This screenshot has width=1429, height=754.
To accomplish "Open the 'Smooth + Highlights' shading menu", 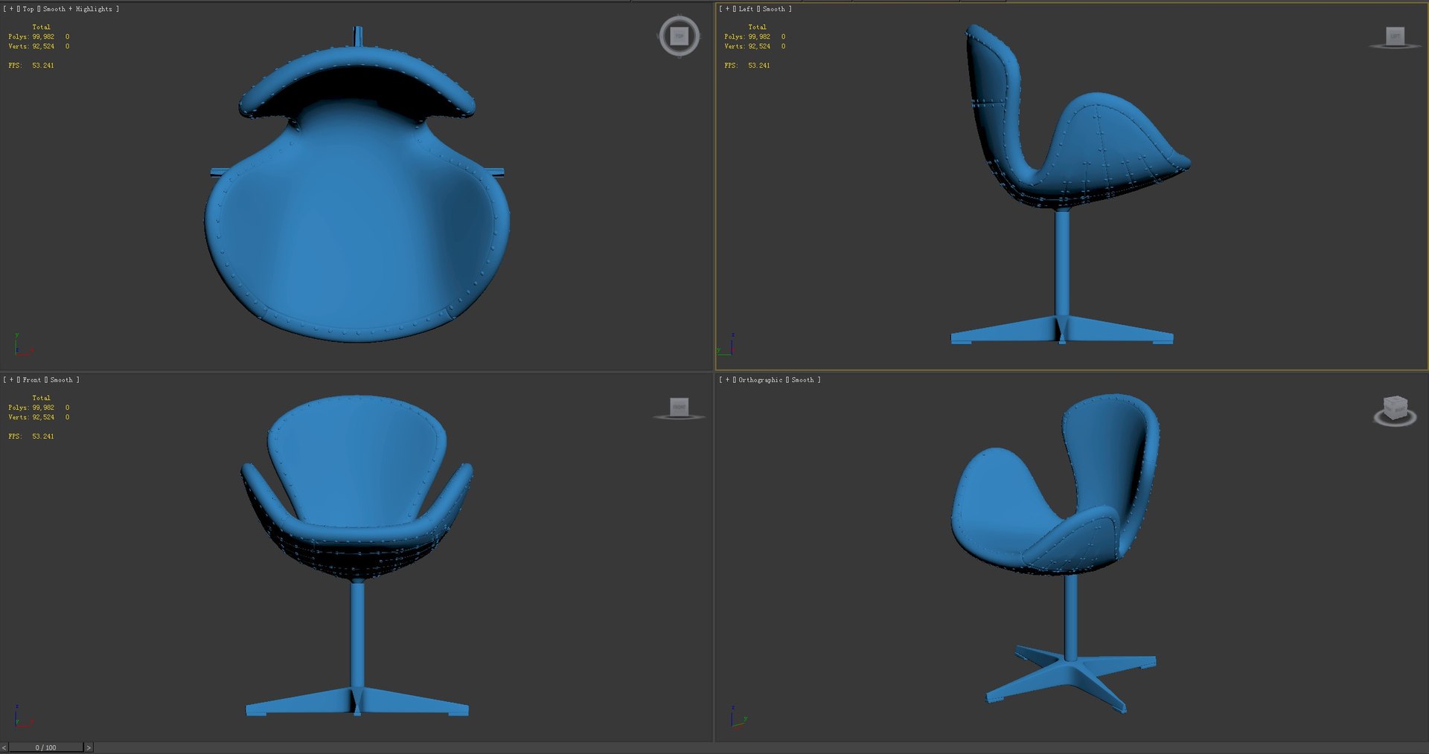I will pyautogui.click(x=77, y=9).
